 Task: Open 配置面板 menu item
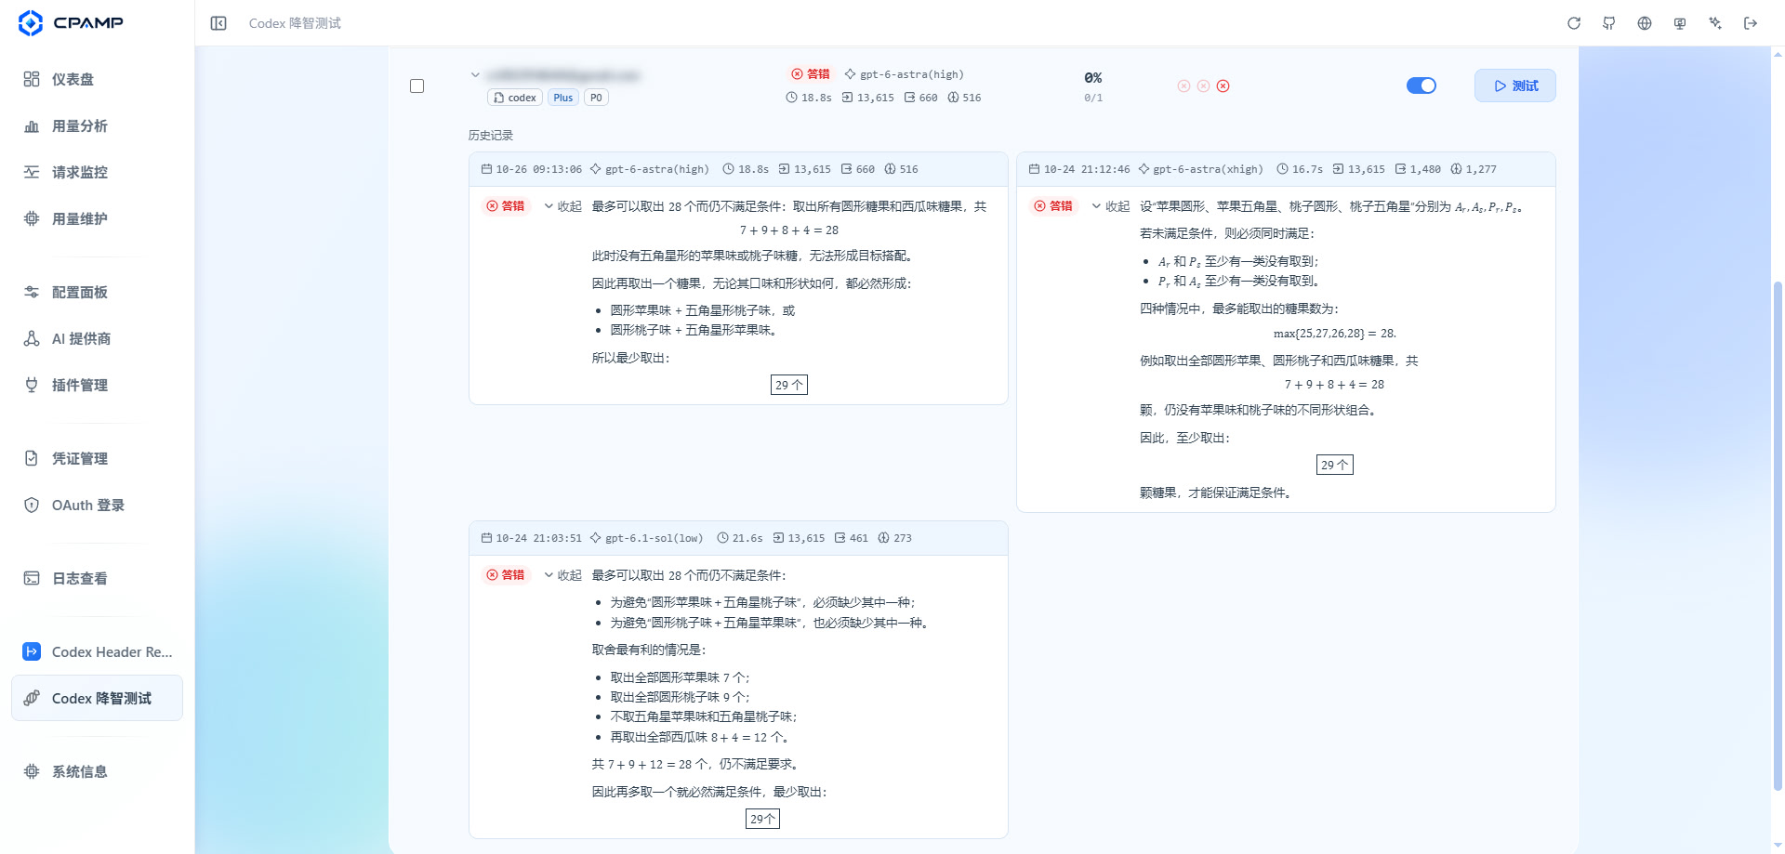tap(97, 292)
